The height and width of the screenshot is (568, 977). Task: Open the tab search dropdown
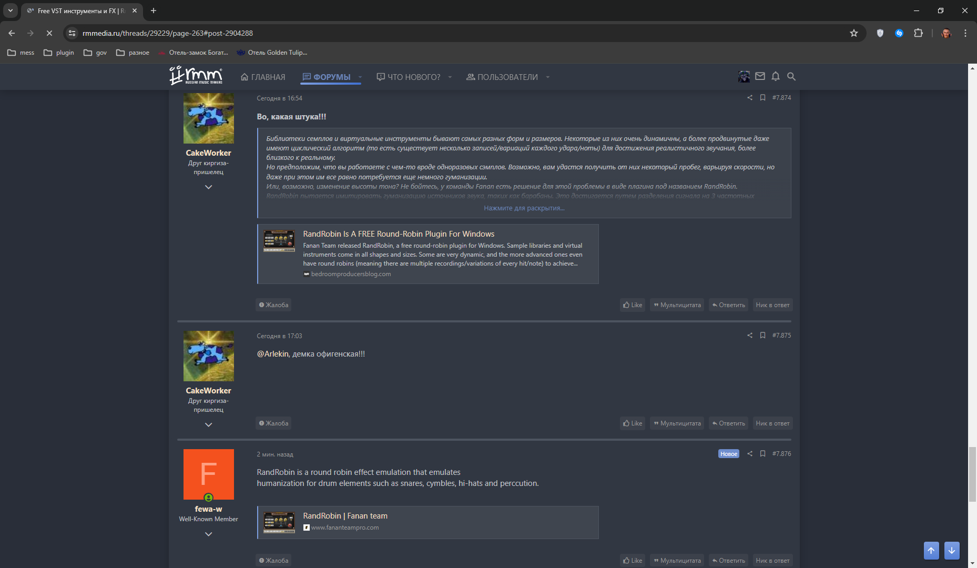pyautogui.click(x=11, y=11)
